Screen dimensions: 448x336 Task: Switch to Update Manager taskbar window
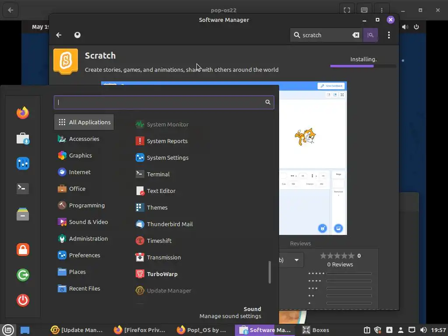coord(77,330)
